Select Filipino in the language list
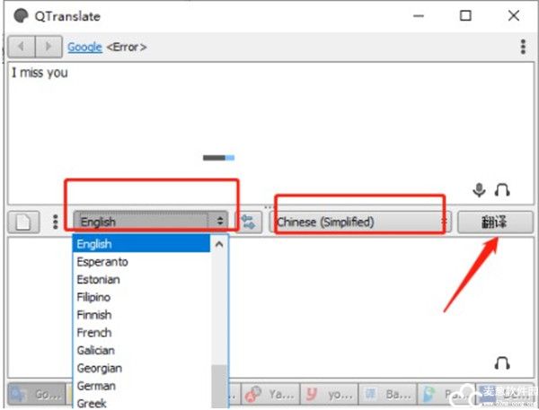This screenshot has height=410, width=539. (x=141, y=297)
